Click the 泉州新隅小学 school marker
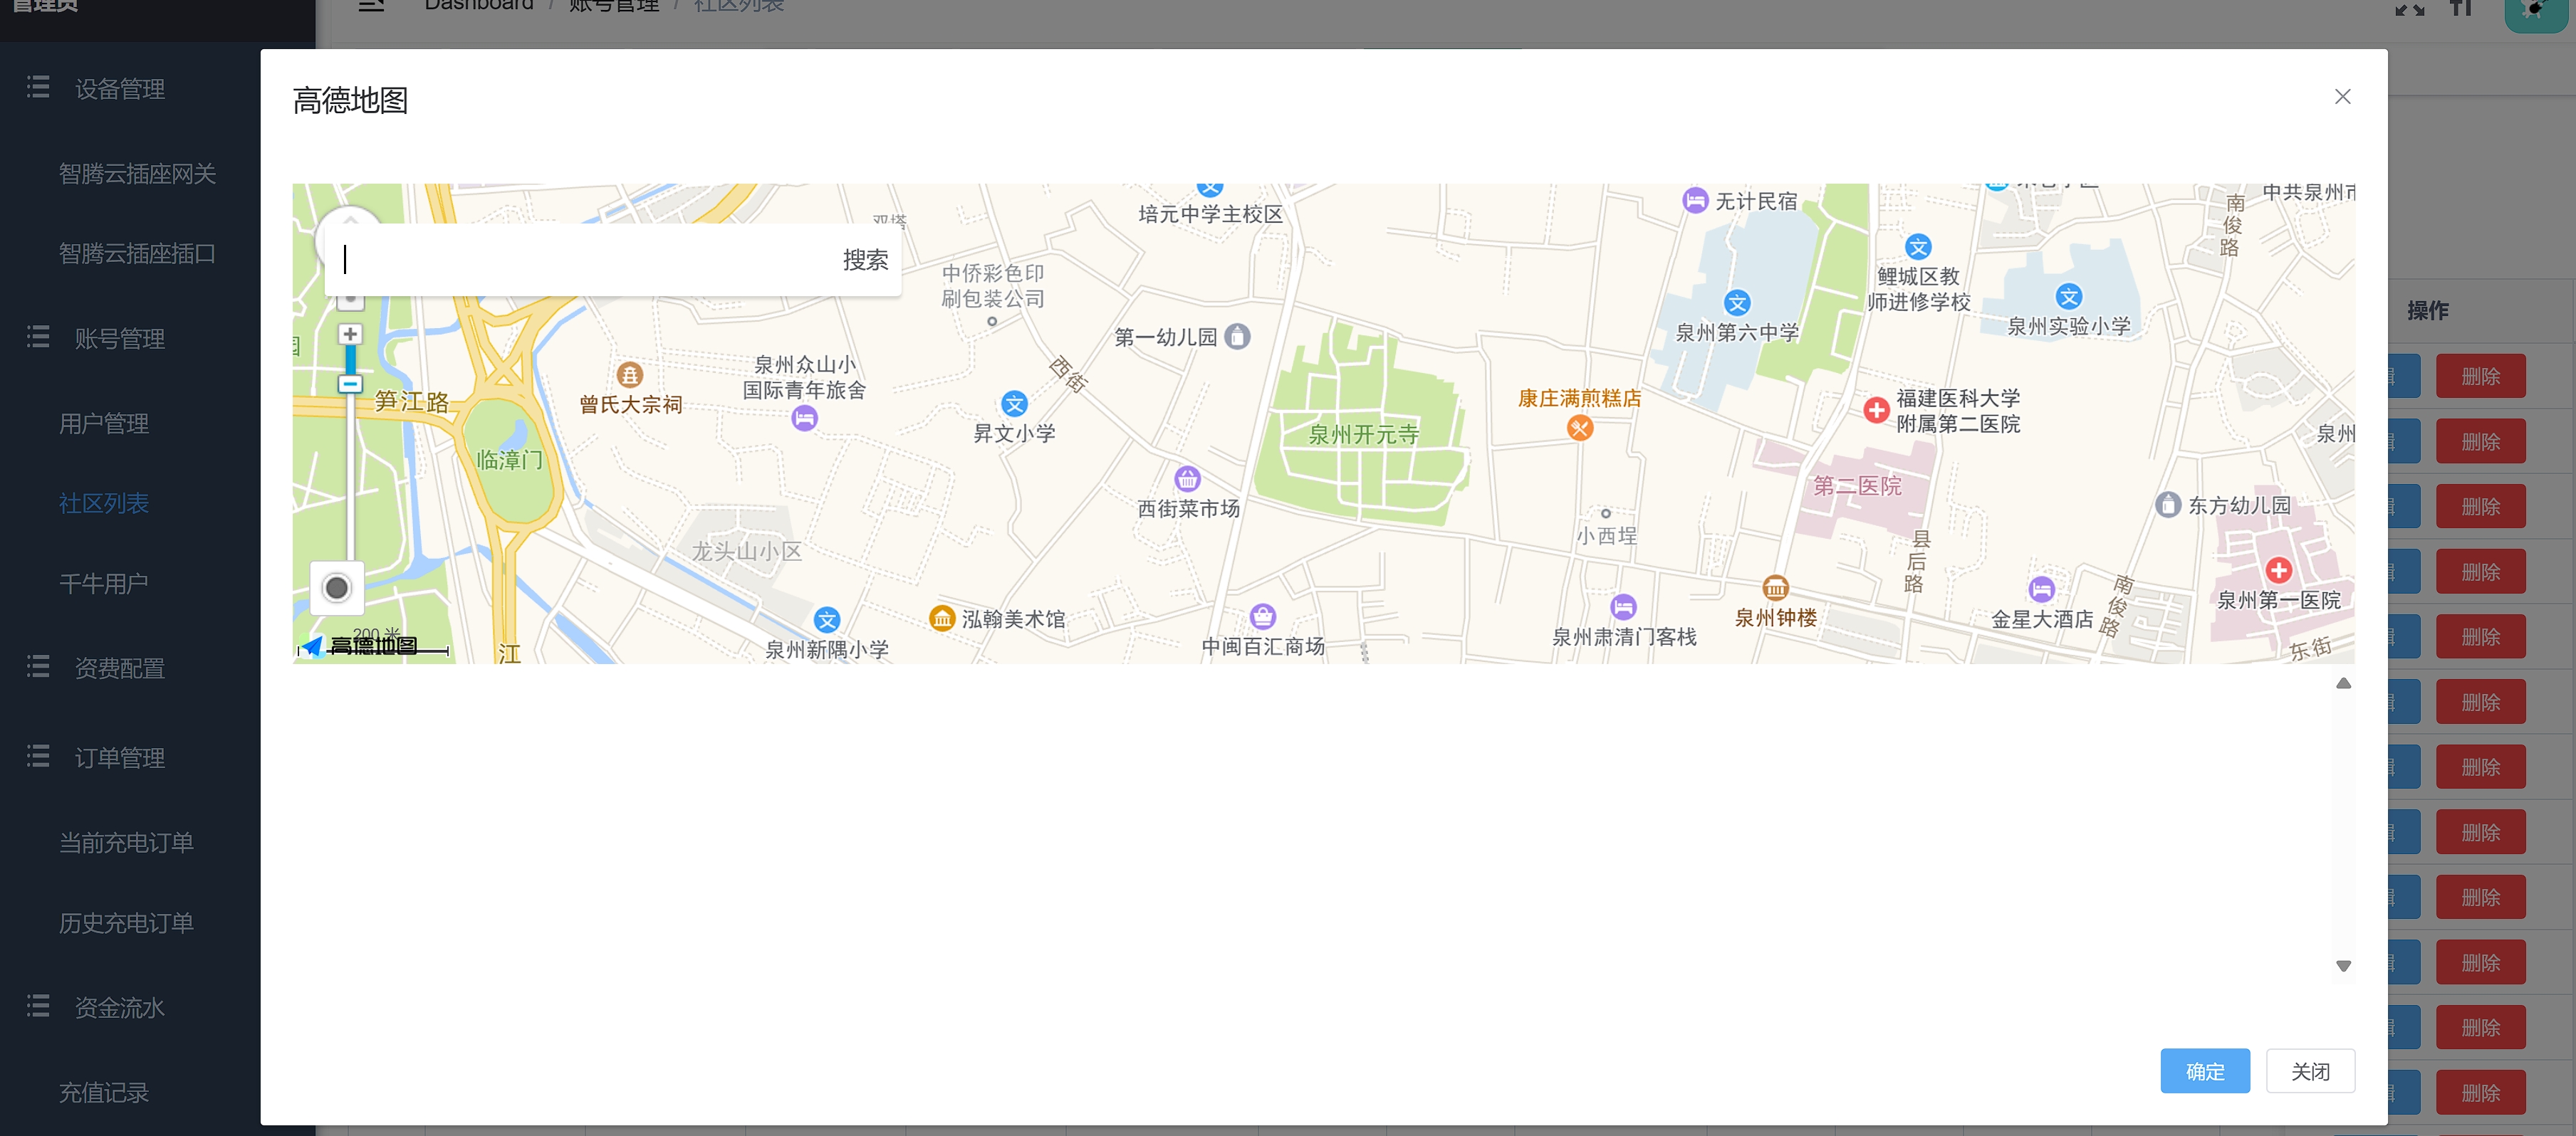The height and width of the screenshot is (1136, 2576). (826, 621)
